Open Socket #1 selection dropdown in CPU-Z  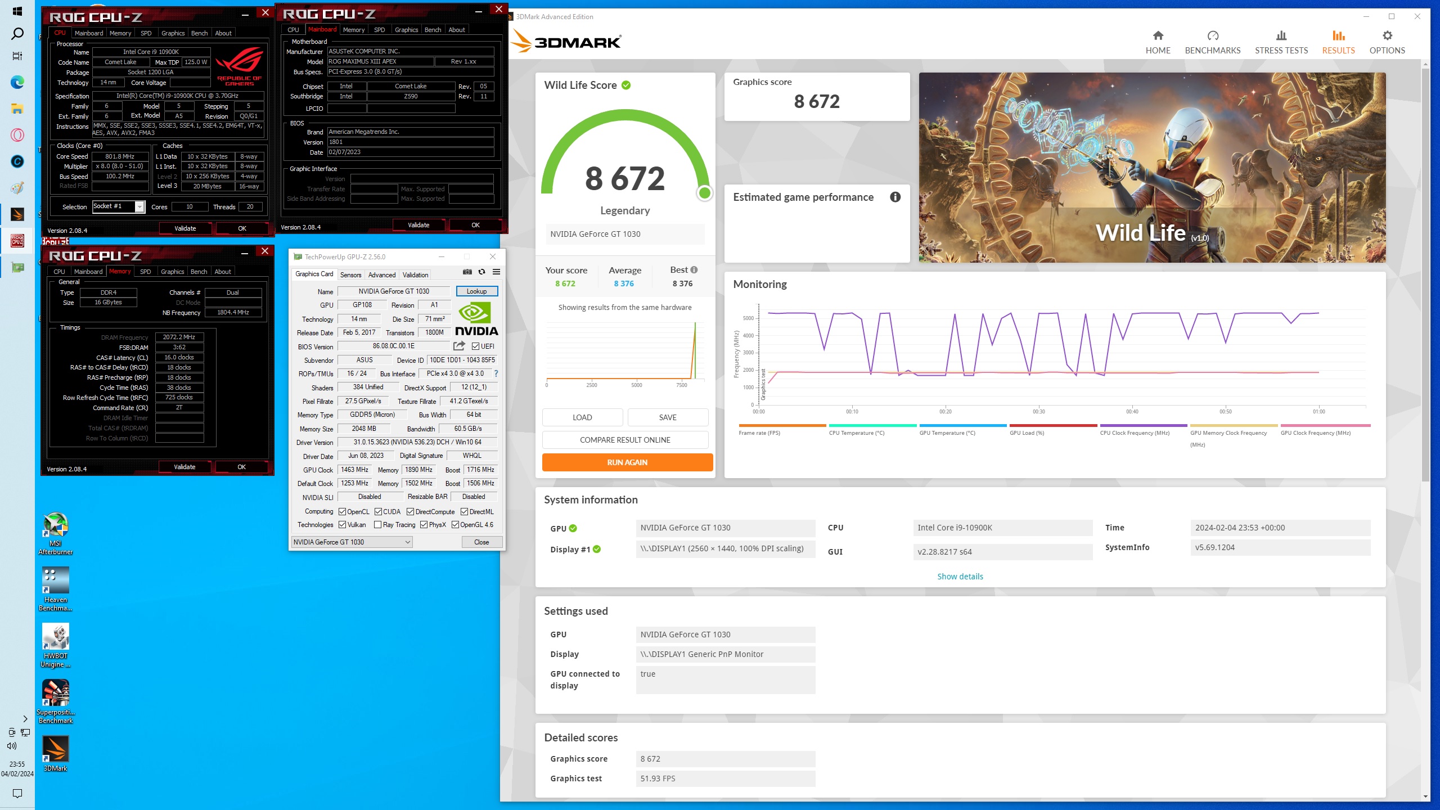tap(119, 206)
